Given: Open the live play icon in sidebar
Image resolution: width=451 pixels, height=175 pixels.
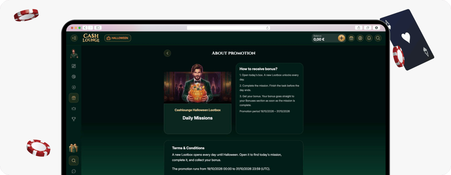Looking at the screenshot, I should (74, 87).
